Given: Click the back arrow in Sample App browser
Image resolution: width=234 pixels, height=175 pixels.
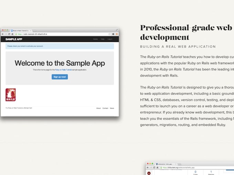Looking at the screenshot, I should click(x=3, y=34).
